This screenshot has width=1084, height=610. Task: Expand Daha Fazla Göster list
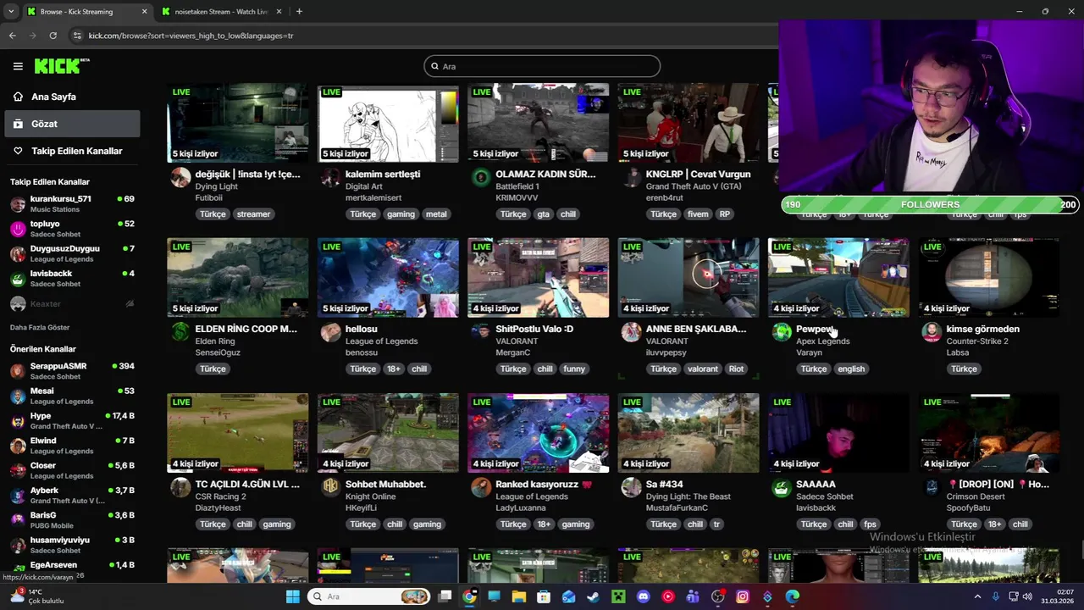pos(40,327)
